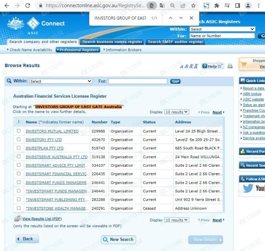Open ABN lookup quick link
Screen dimensions: 265x251
tap(252, 94)
